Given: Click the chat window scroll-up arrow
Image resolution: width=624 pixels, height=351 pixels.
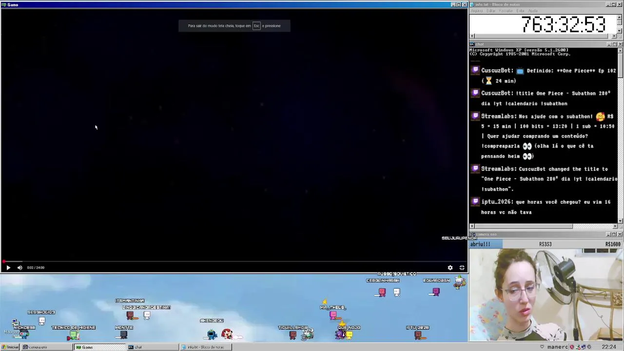Looking at the screenshot, I should coord(620,50).
